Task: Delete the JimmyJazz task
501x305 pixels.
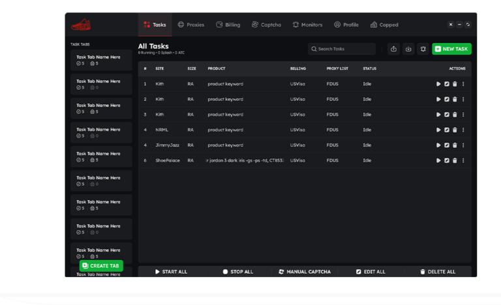Action: click(455, 145)
